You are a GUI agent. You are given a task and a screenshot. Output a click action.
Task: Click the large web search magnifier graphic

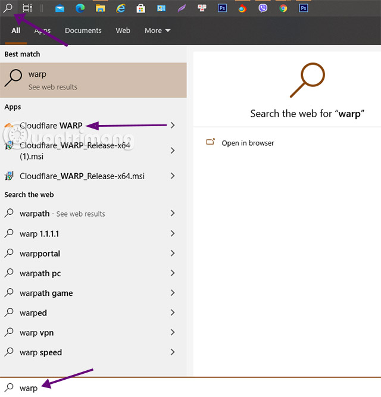(307, 80)
